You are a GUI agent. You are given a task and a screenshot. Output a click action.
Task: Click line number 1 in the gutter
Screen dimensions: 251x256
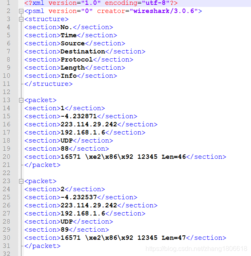(x=8, y=3)
